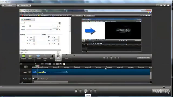Click detach preview icon in outer preview toolbar
Viewport: 173px width, 97px height.
tap(168, 5)
